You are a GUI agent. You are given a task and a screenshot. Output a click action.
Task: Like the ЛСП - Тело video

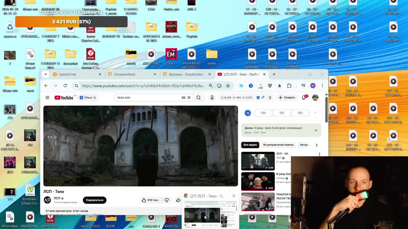150,200
